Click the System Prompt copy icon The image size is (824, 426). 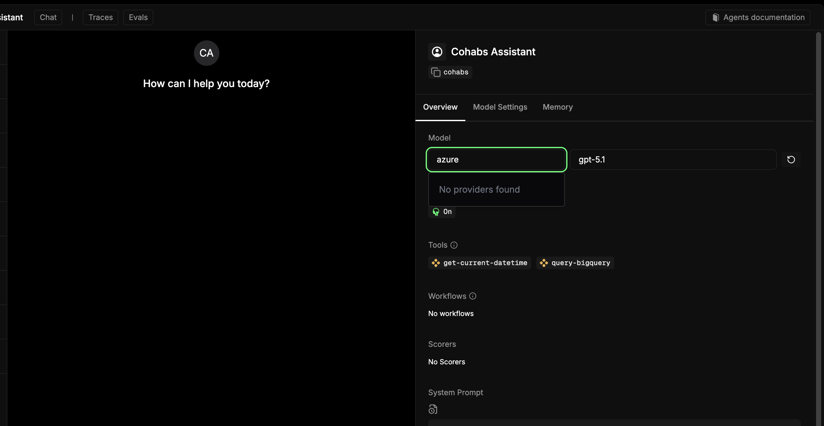coord(433,409)
